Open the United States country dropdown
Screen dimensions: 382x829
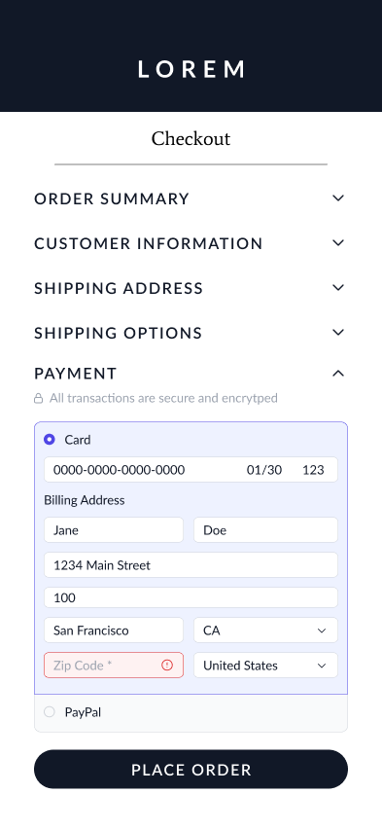coord(265,666)
